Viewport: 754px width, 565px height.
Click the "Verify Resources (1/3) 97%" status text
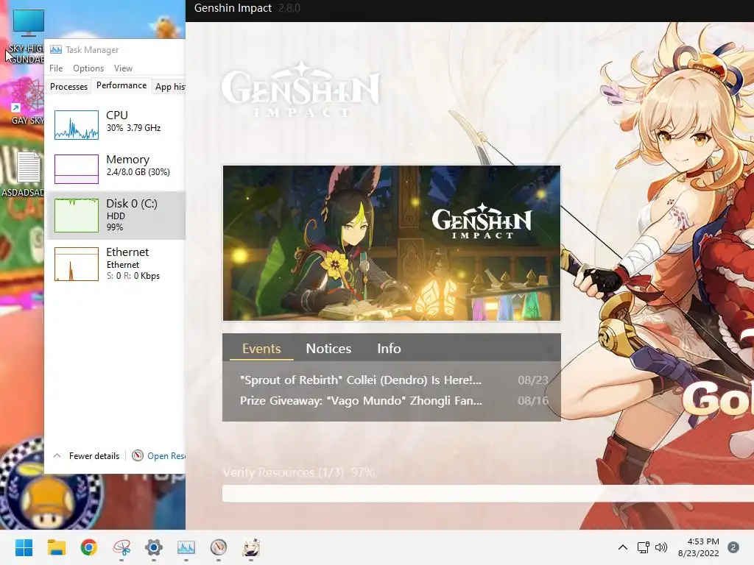[298, 472]
